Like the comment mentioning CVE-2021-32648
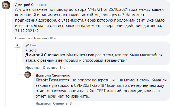Viewport: 174px width, 107px height. 43,103
